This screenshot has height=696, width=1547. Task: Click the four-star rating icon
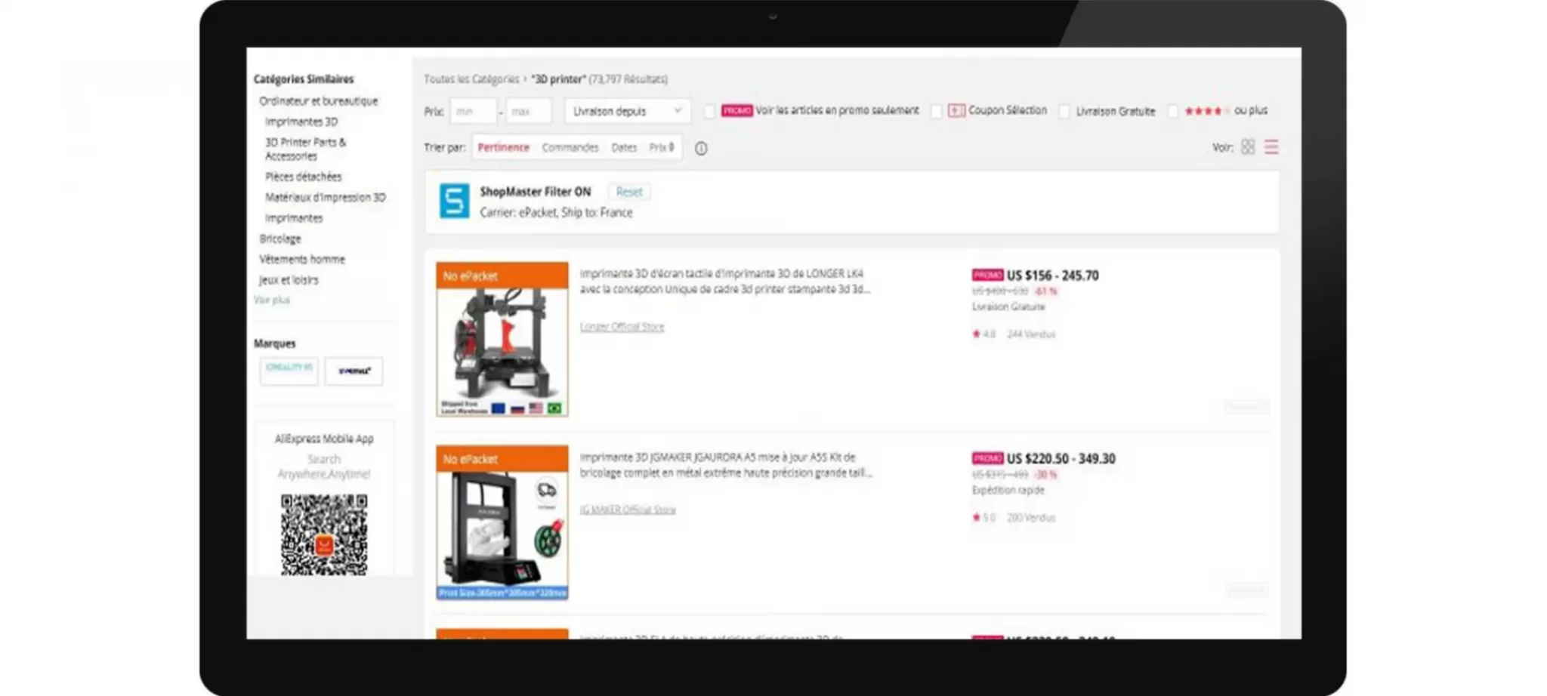[1207, 111]
